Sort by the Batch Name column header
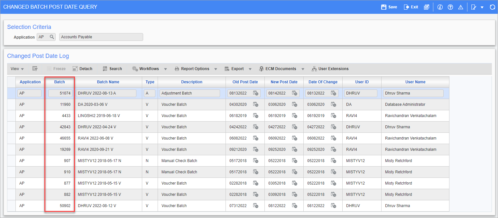 coord(108,82)
